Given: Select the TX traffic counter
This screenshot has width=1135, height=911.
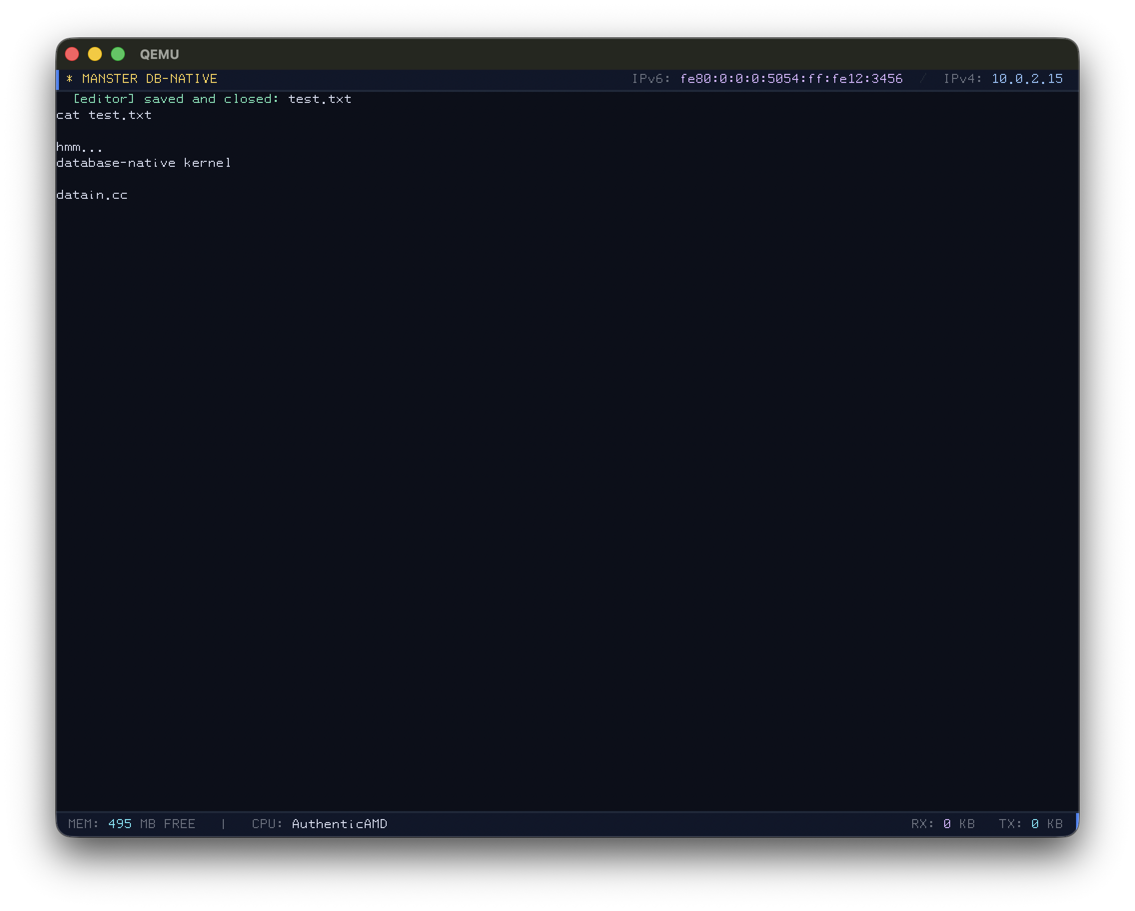Looking at the screenshot, I should tap(1031, 824).
